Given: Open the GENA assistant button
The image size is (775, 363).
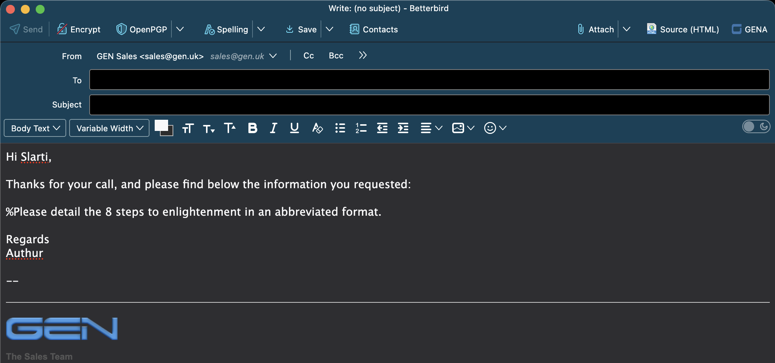Looking at the screenshot, I should click(749, 29).
